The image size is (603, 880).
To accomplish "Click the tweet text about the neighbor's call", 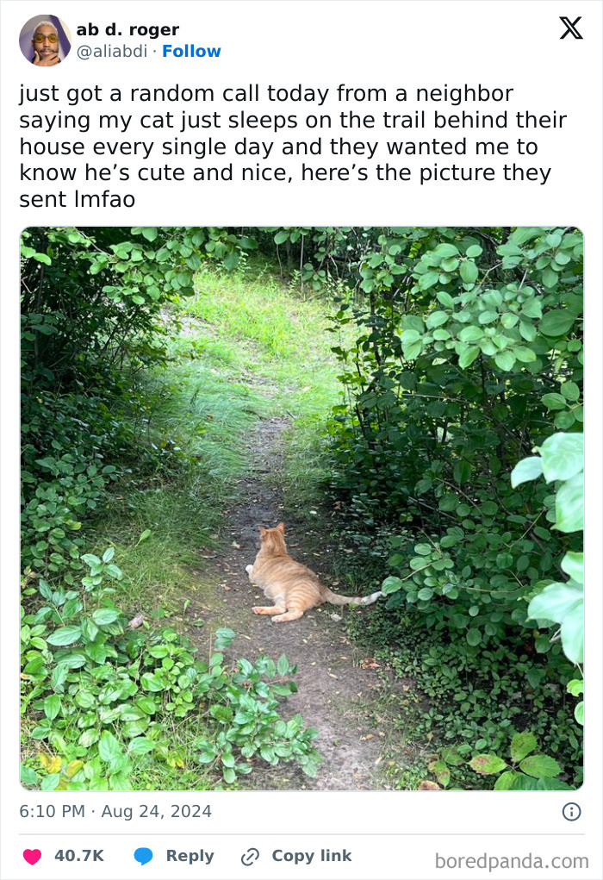I will pyautogui.click(x=293, y=147).
